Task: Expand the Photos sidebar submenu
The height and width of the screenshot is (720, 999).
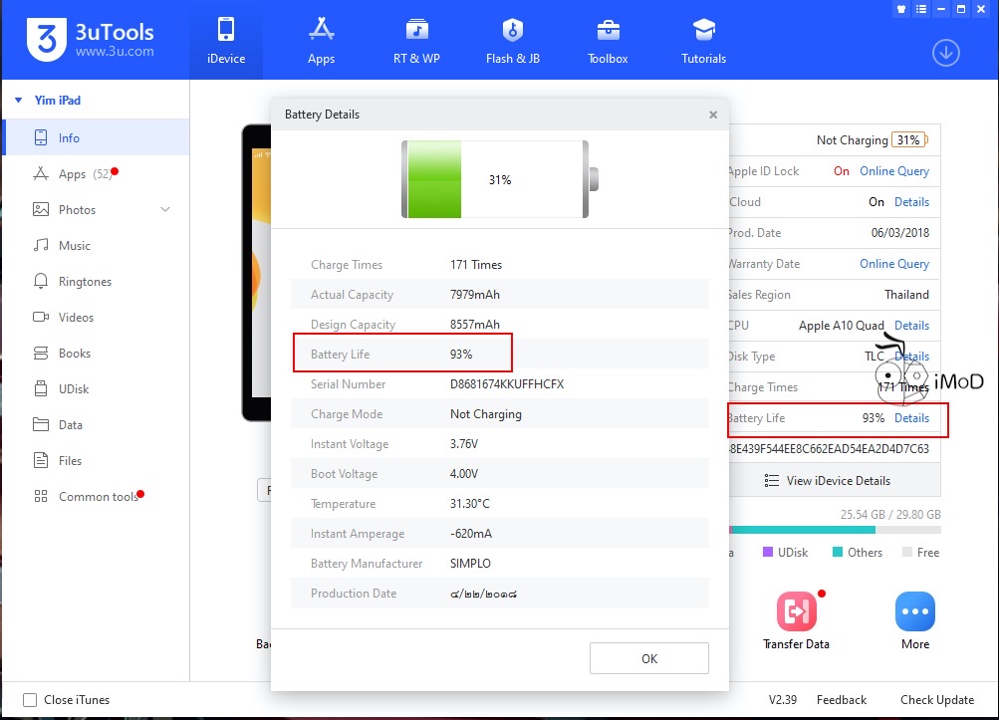Action: click(165, 210)
